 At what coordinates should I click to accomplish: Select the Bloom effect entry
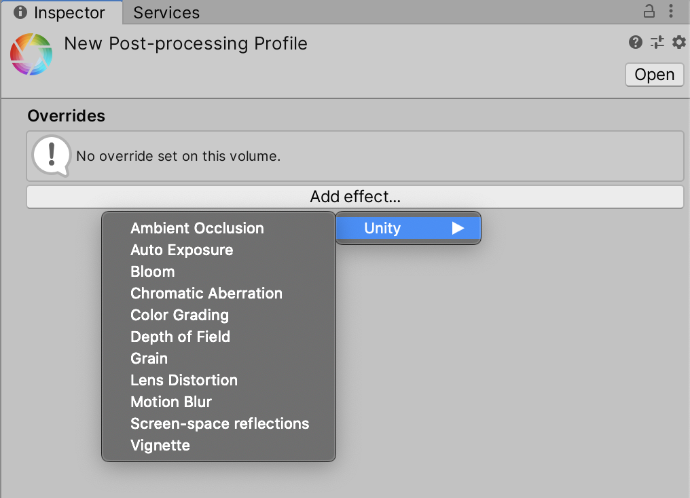point(153,271)
